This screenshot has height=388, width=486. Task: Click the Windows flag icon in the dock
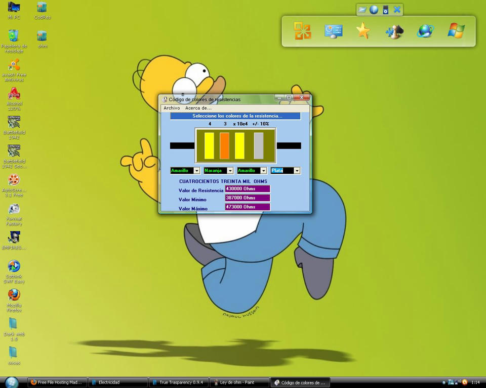[x=456, y=31]
